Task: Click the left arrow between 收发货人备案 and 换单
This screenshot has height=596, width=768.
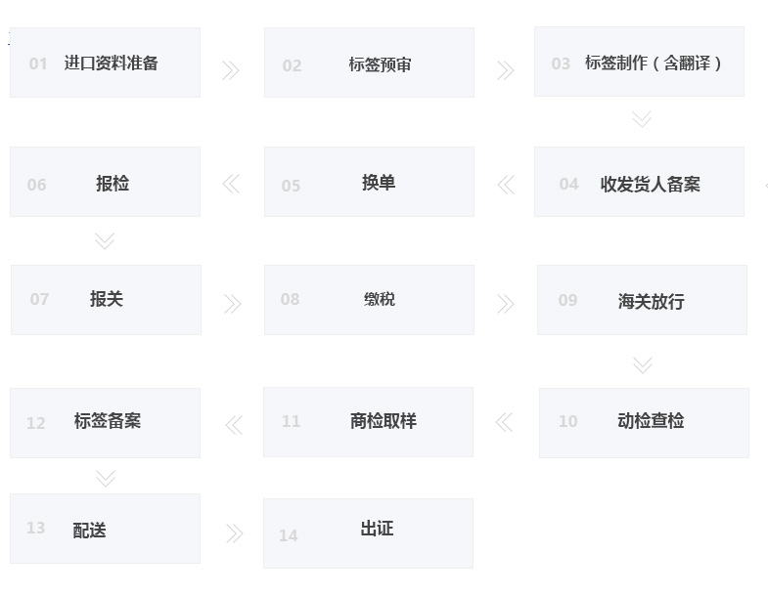Action: 506,184
